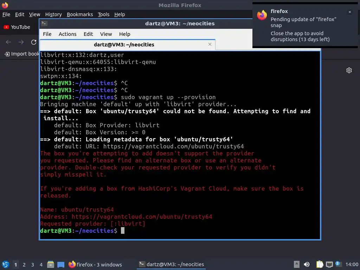Switch to virtual desktop 4

click(x=41, y=265)
